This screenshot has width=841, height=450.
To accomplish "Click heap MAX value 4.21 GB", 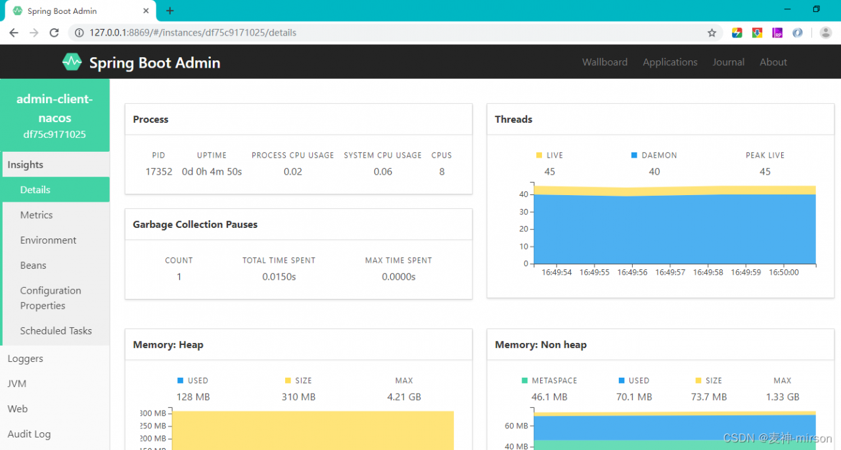I will [404, 397].
